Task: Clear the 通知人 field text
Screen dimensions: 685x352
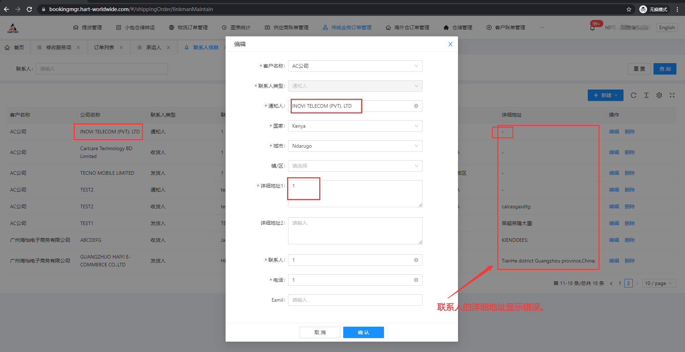Action: click(x=416, y=106)
